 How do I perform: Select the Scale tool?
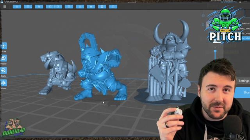point(4,70)
